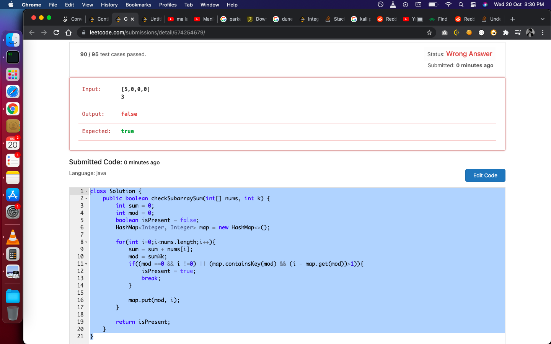Image resolution: width=551 pixels, height=344 pixels.
Task: Open the File menu
Action: (x=53, y=5)
